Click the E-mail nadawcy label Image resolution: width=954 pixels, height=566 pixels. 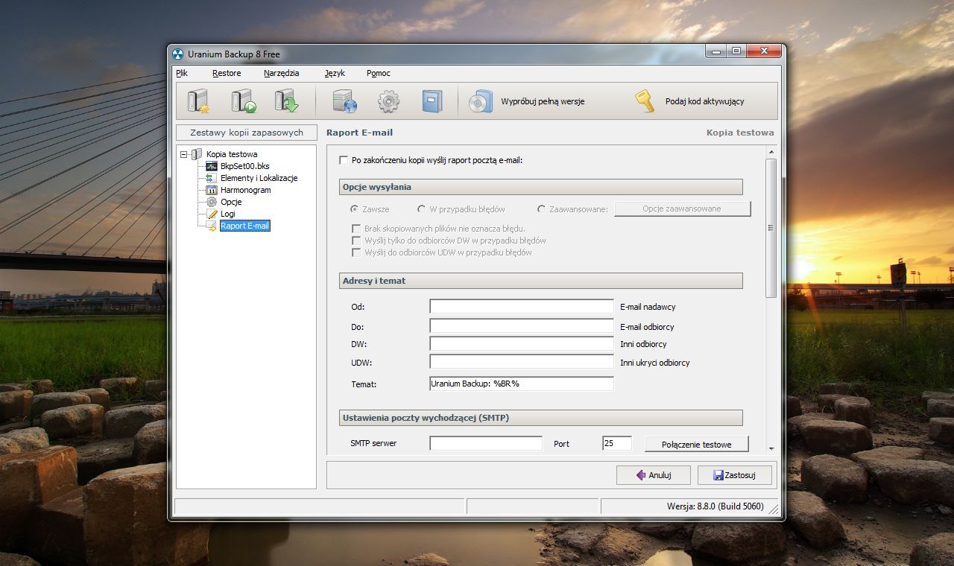(648, 307)
